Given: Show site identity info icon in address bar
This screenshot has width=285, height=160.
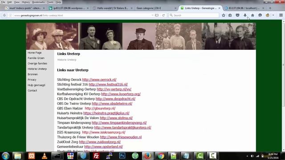Looking at the screenshot, I should pyautogui.click(x=11, y=16).
